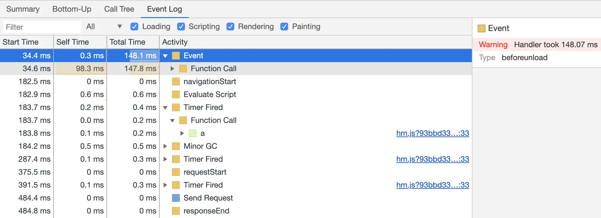The image size is (601, 218).
Task: Click the yellow Event category icon in list
Action: pos(176,56)
